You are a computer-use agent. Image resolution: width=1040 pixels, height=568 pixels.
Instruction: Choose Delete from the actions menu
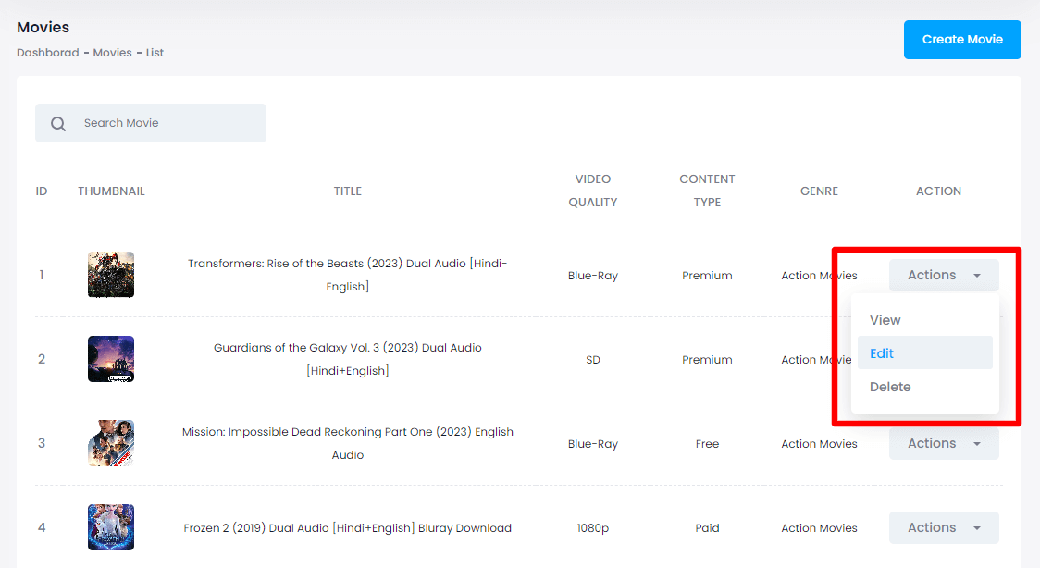[924, 387]
